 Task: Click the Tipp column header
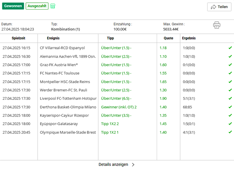click(110, 38)
